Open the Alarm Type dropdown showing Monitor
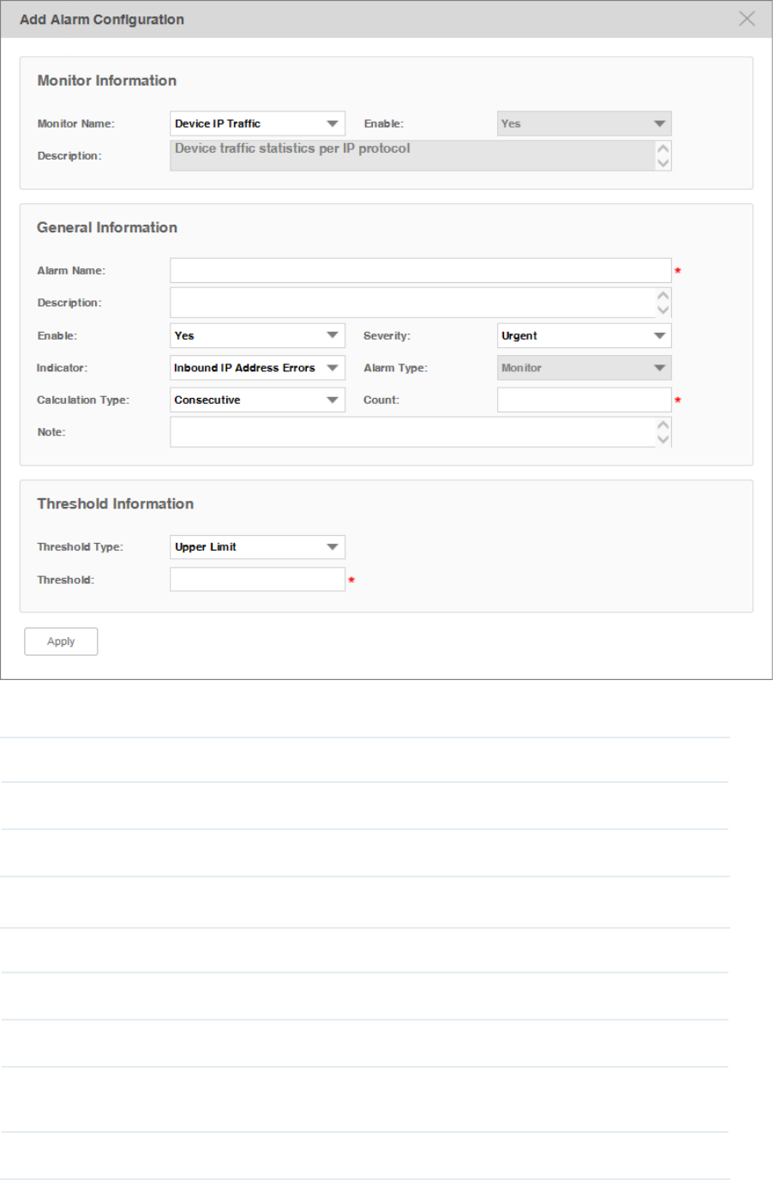The width and height of the screenshot is (773, 1180). (x=584, y=368)
